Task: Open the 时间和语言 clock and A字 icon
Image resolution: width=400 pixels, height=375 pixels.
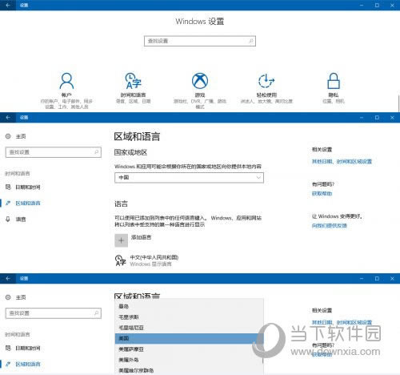Action: pos(133,81)
